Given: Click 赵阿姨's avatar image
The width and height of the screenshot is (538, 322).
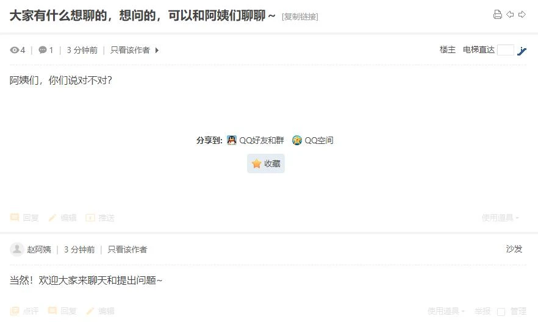Looking at the screenshot, I should pos(17,249).
